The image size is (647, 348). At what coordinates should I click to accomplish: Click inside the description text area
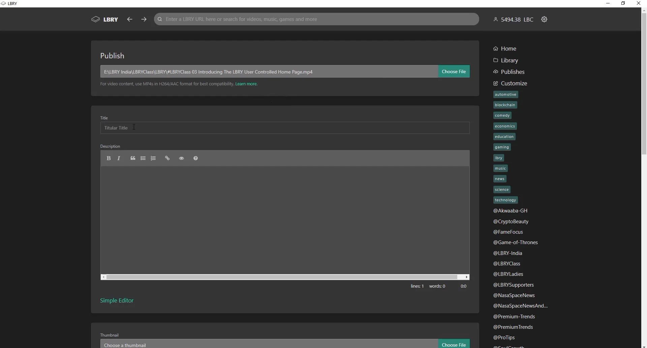pos(285,220)
